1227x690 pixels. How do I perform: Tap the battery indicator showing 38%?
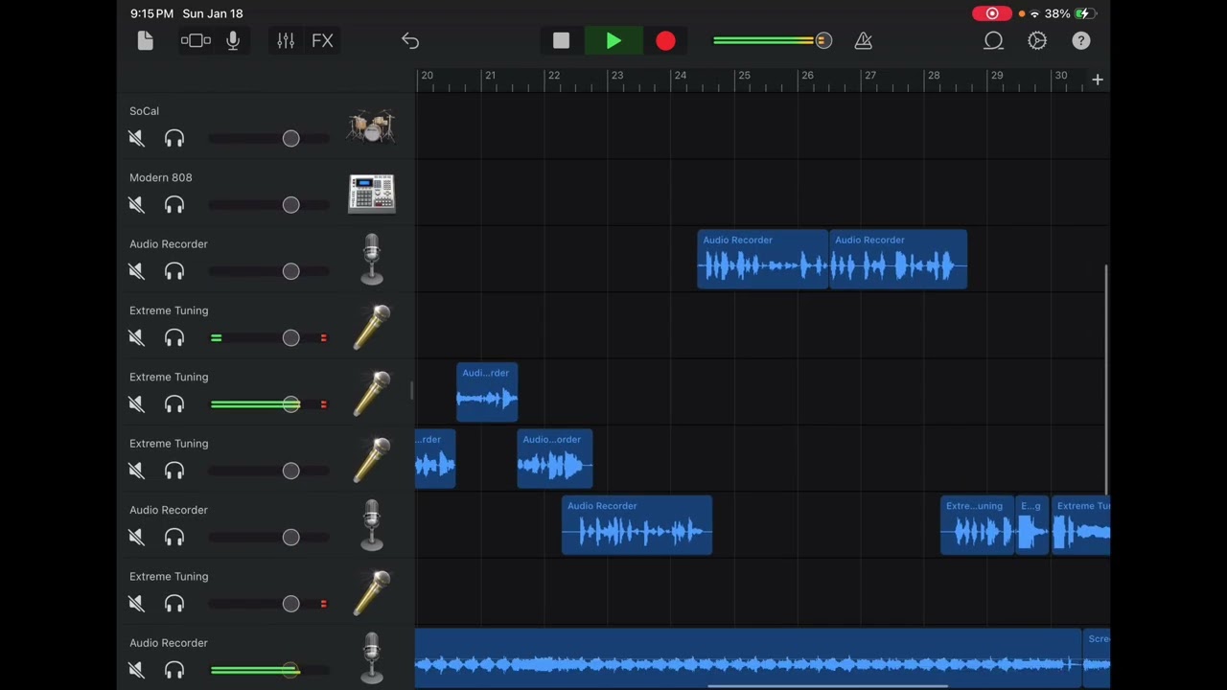click(1071, 13)
